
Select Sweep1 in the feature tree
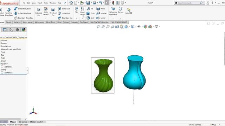tap(4, 70)
